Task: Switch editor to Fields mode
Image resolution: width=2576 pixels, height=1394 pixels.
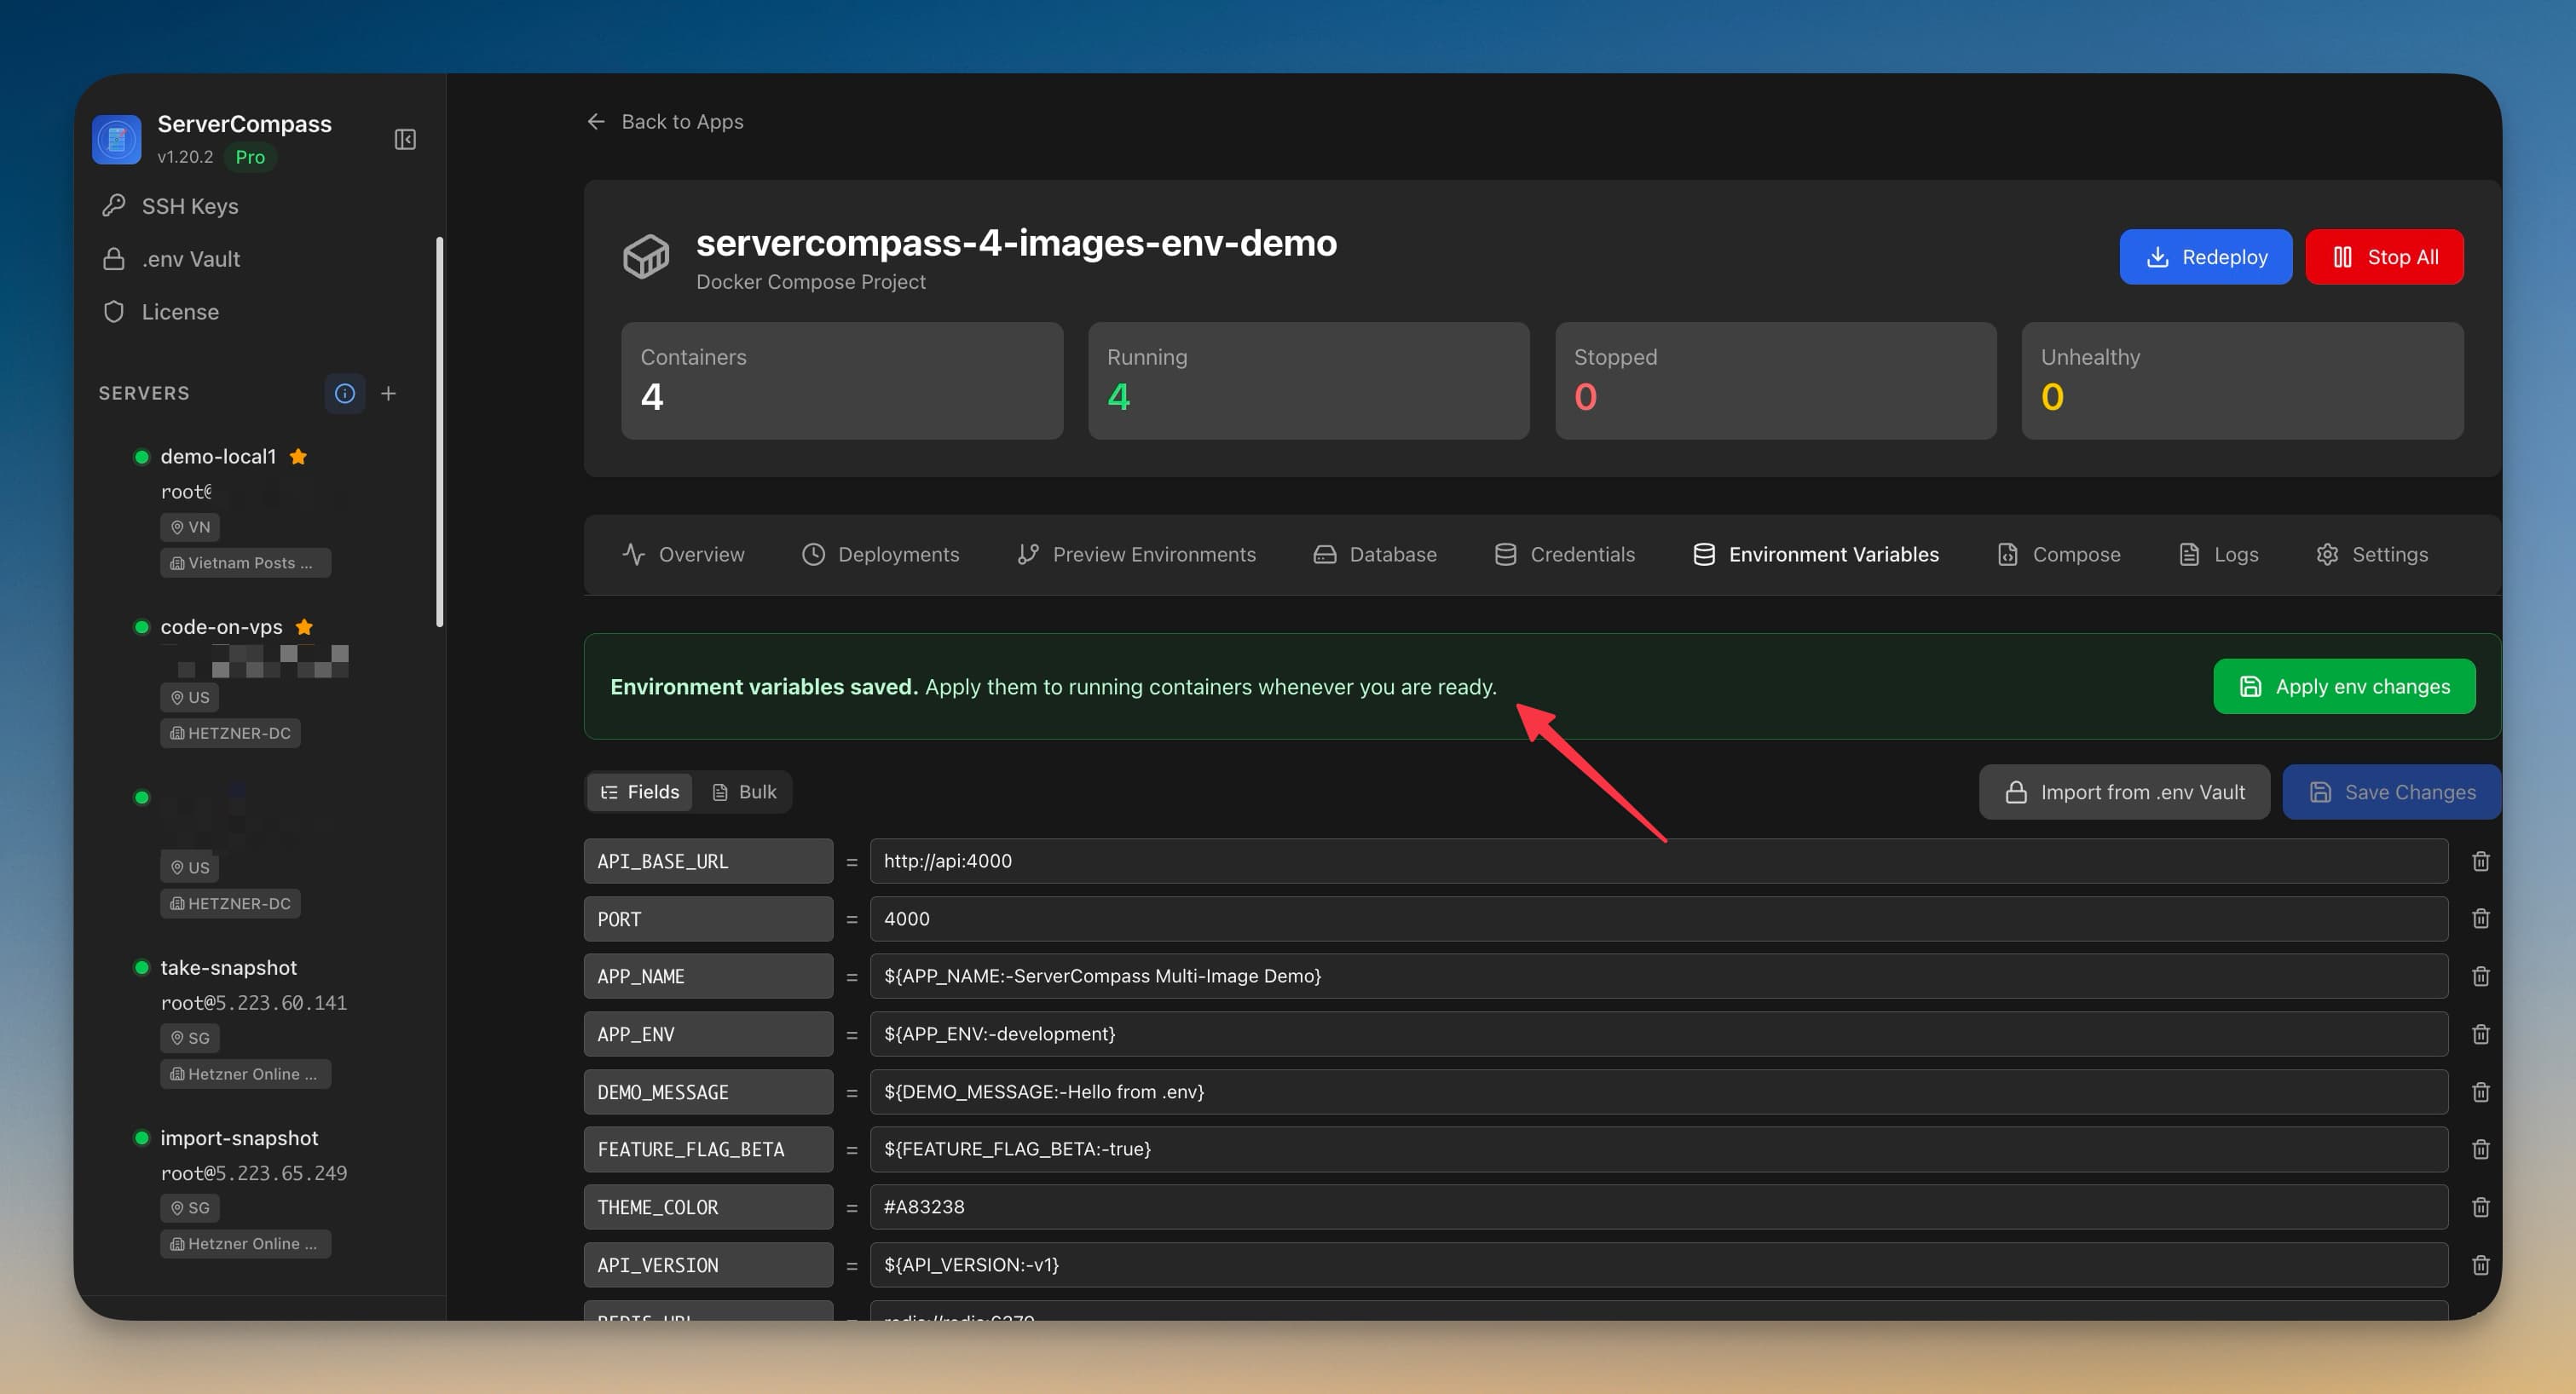Action: 640,792
